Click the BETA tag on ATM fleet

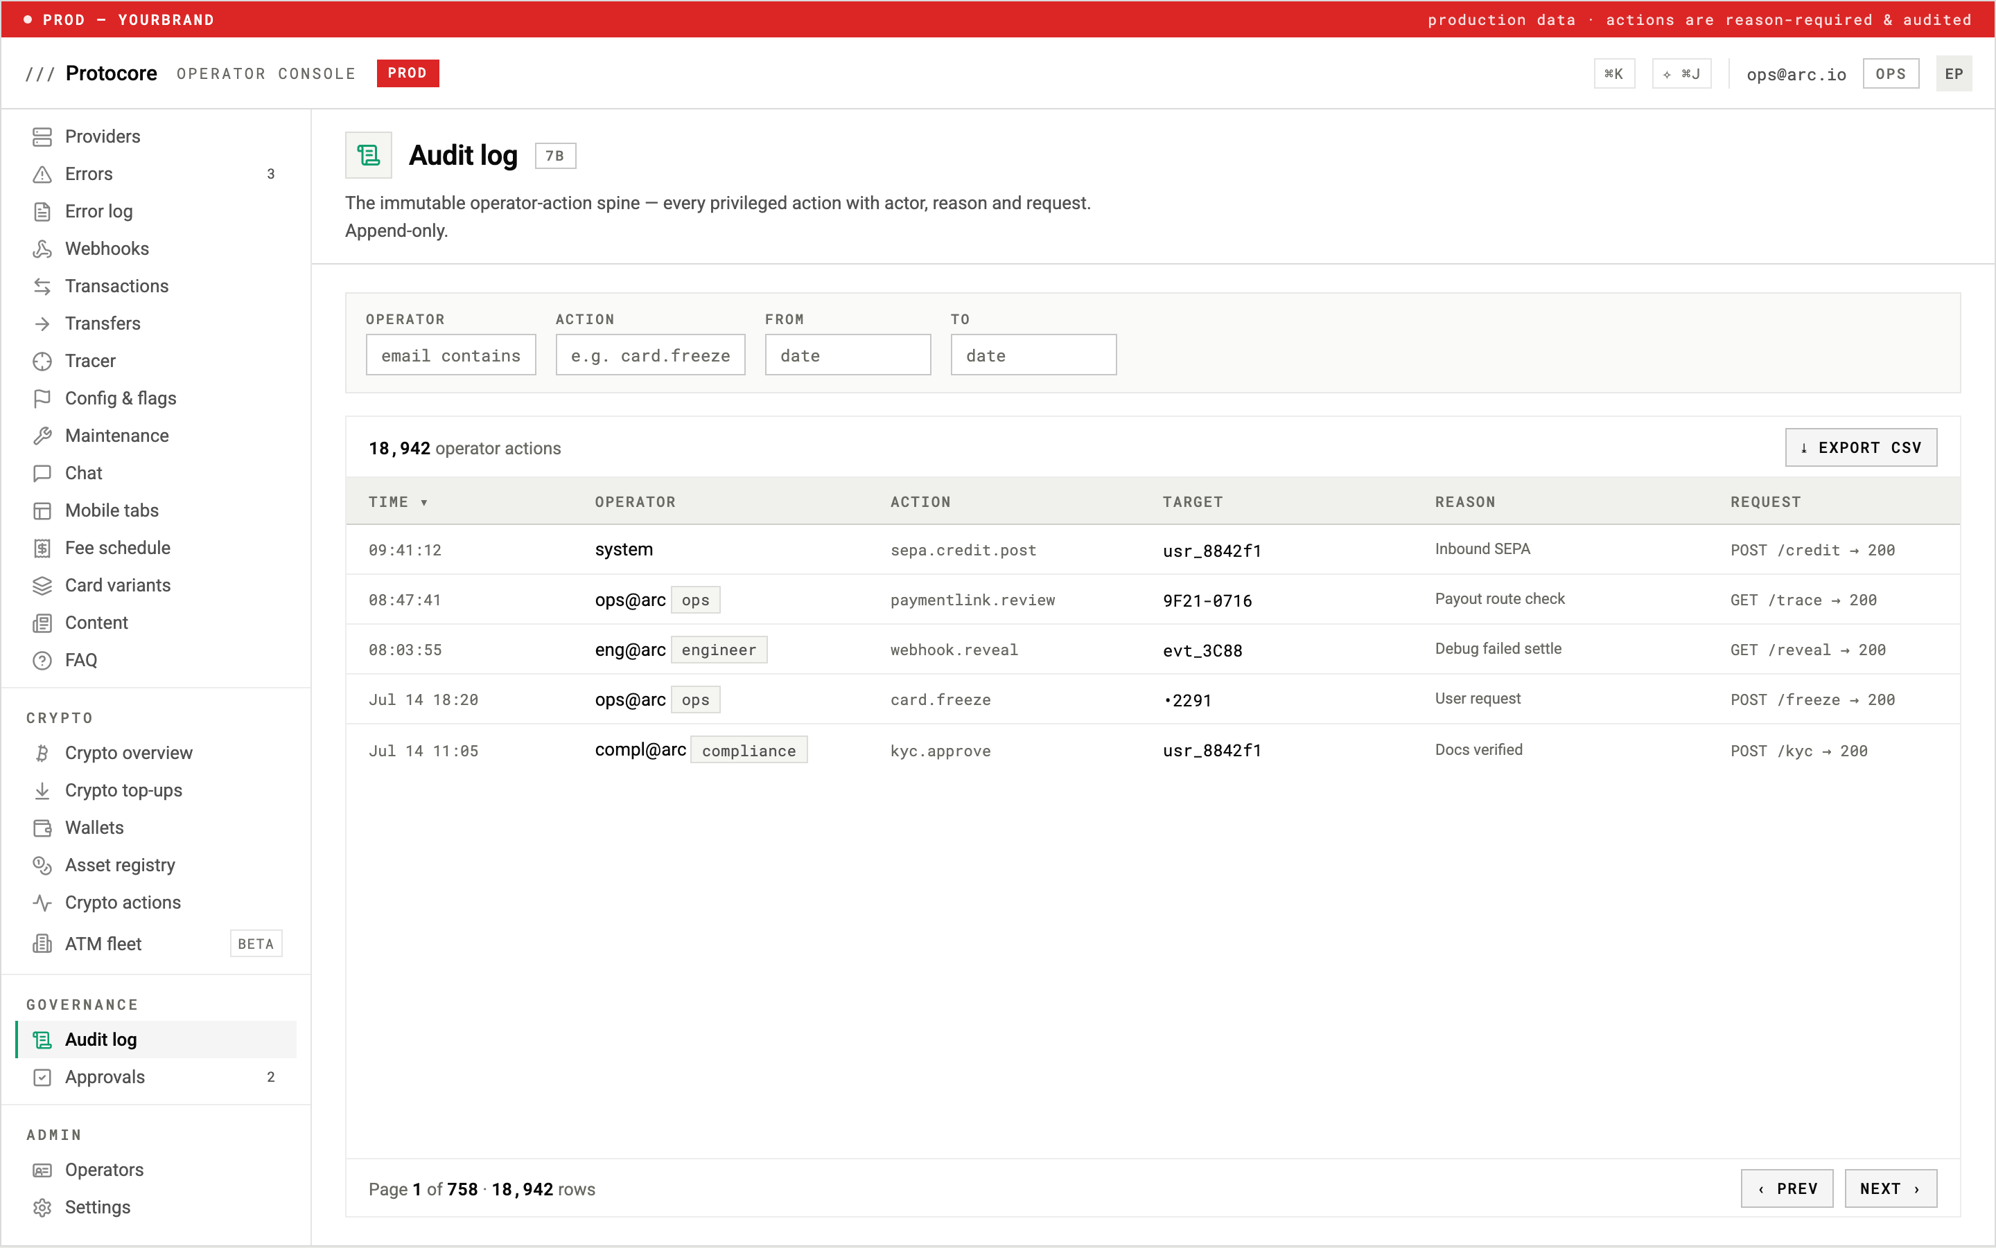point(256,943)
